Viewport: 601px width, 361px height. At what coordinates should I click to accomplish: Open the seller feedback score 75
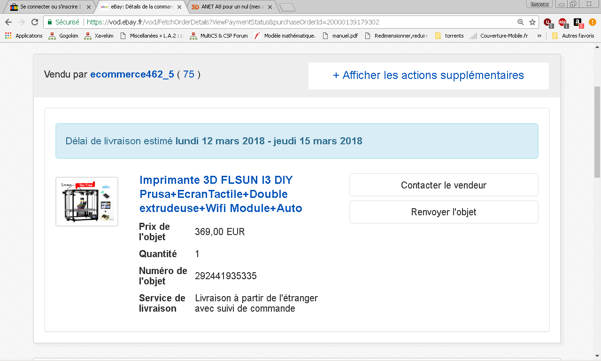tap(189, 74)
